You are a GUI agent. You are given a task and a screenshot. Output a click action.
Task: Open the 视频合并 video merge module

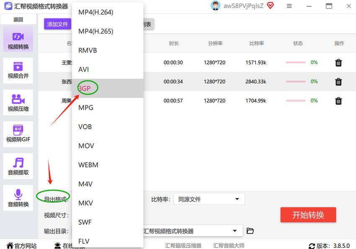click(x=18, y=70)
